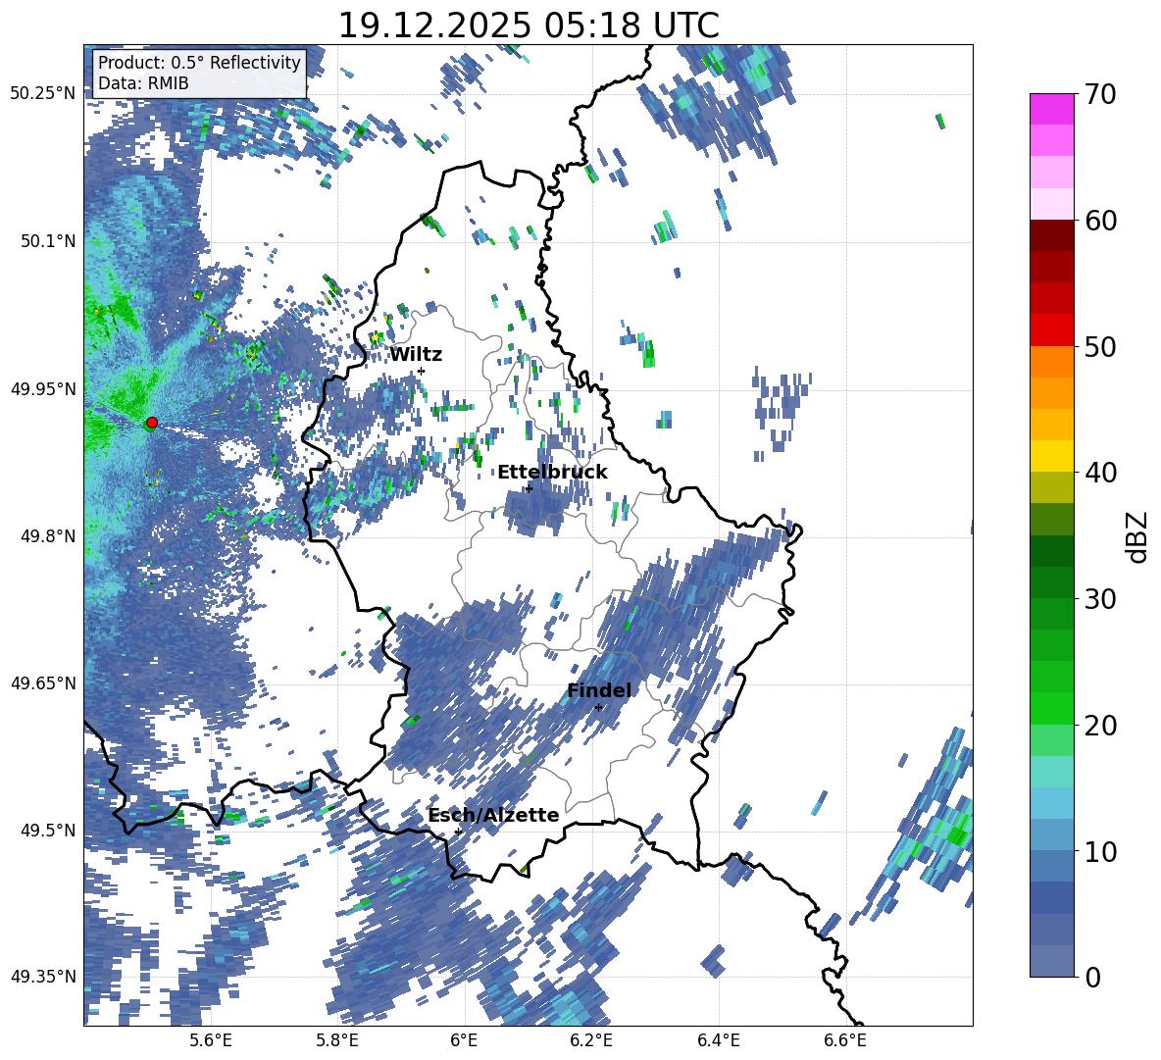Viewport: 1161px width, 1060px height.
Task: Click the 6.4°E longitude label
Action: tap(718, 1040)
